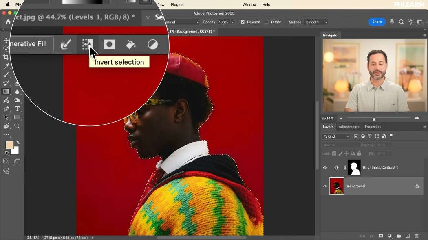
Task: Hide the Brightness/Contrast 1 layer
Action: click(x=325, y=168)
